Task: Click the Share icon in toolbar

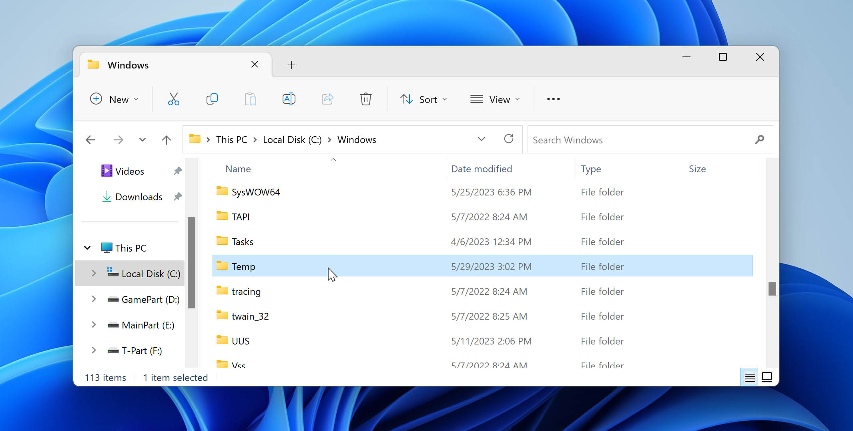Action: 327,99
